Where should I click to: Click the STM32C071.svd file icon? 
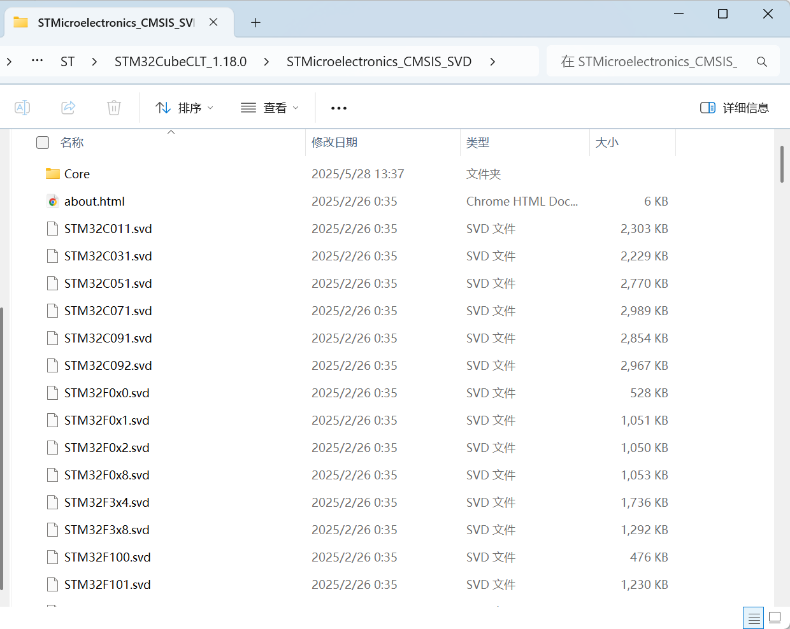pos(53,311)
